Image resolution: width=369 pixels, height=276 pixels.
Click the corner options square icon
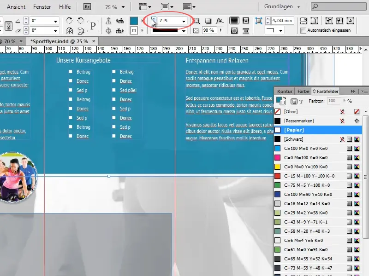tap(259, 21)
